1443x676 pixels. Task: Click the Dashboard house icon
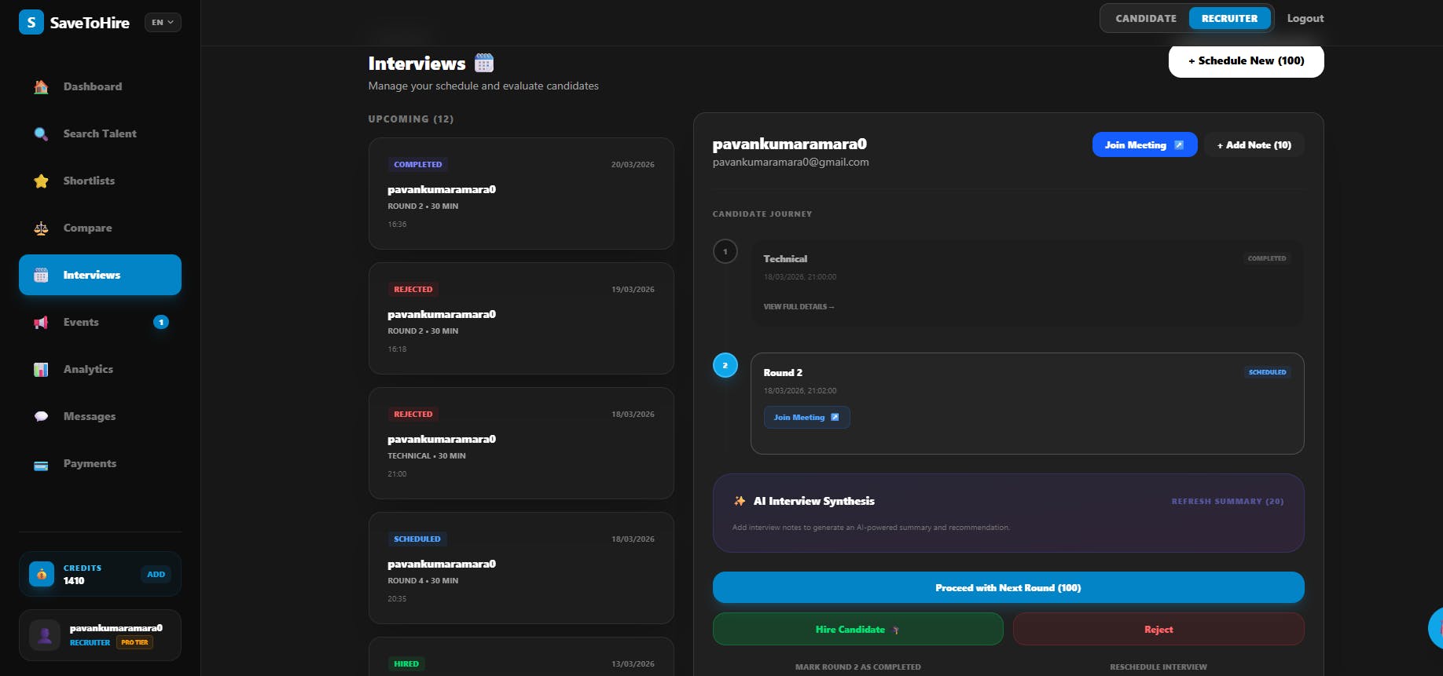click(41, 86)
